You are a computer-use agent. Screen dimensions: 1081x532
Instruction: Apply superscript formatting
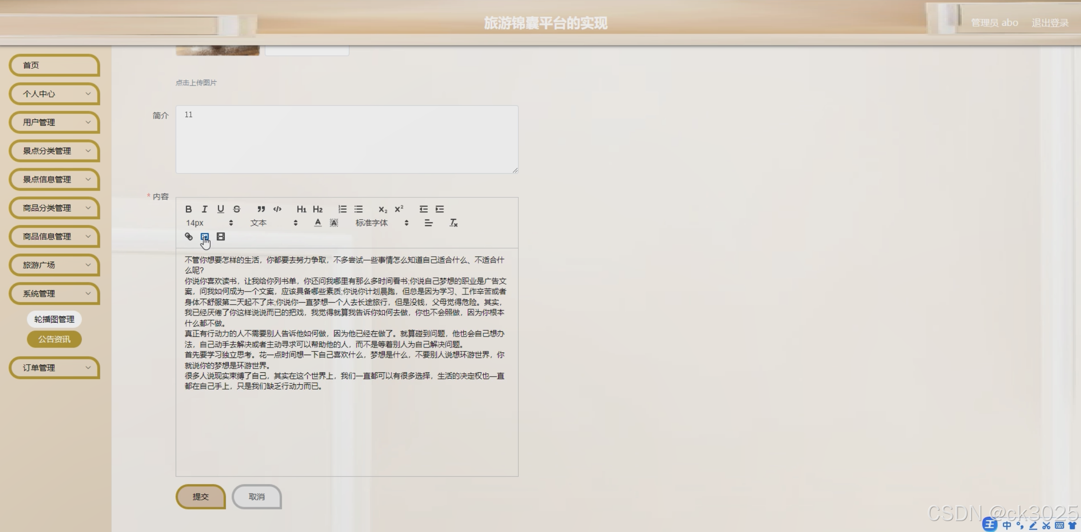[399, 209]
